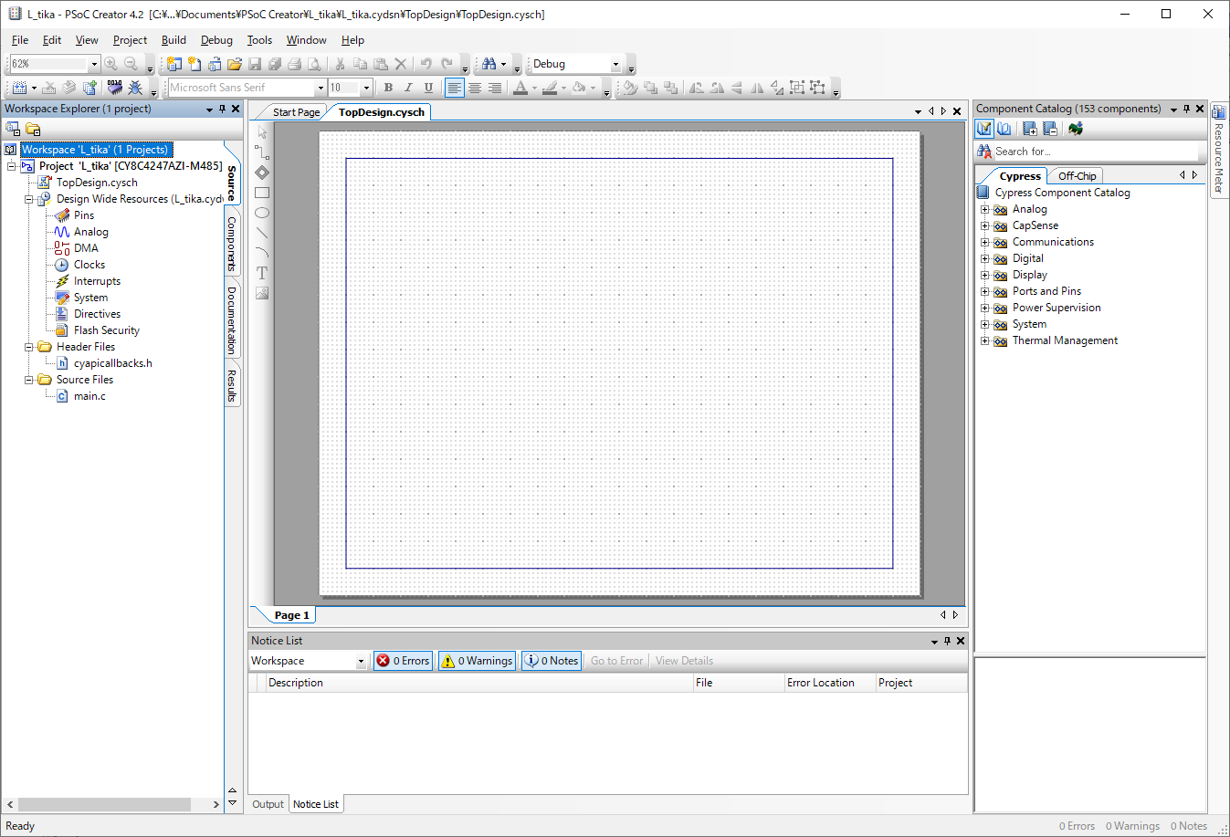Click the Error Location column header
1230x837 pixels.
[x=829, y=683]
